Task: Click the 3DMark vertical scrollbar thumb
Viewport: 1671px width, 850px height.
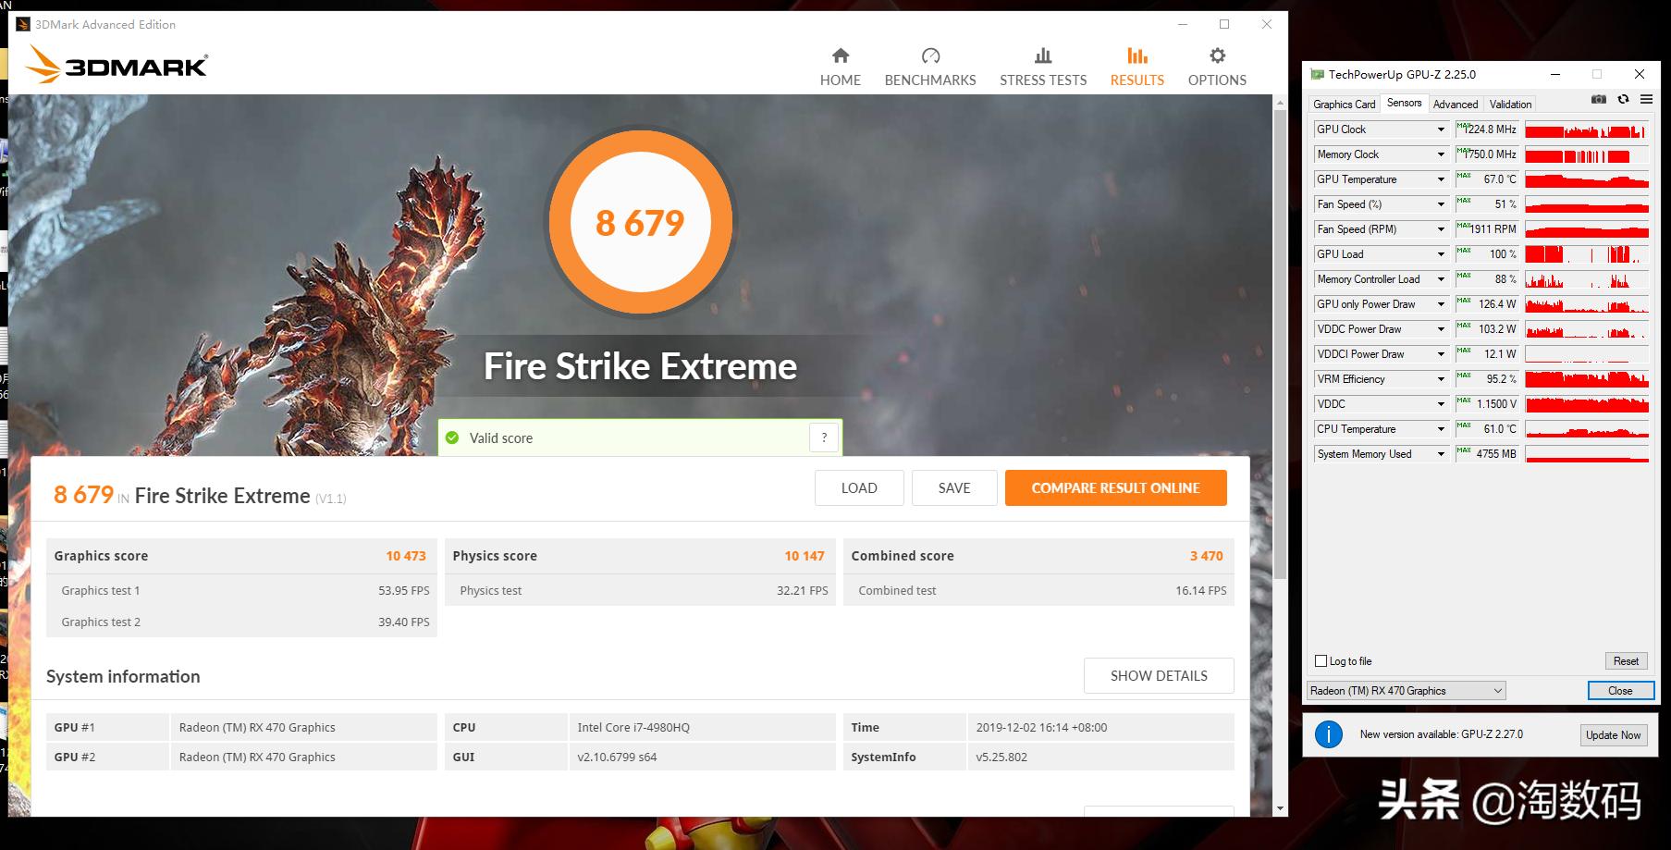Action: 1280,344
